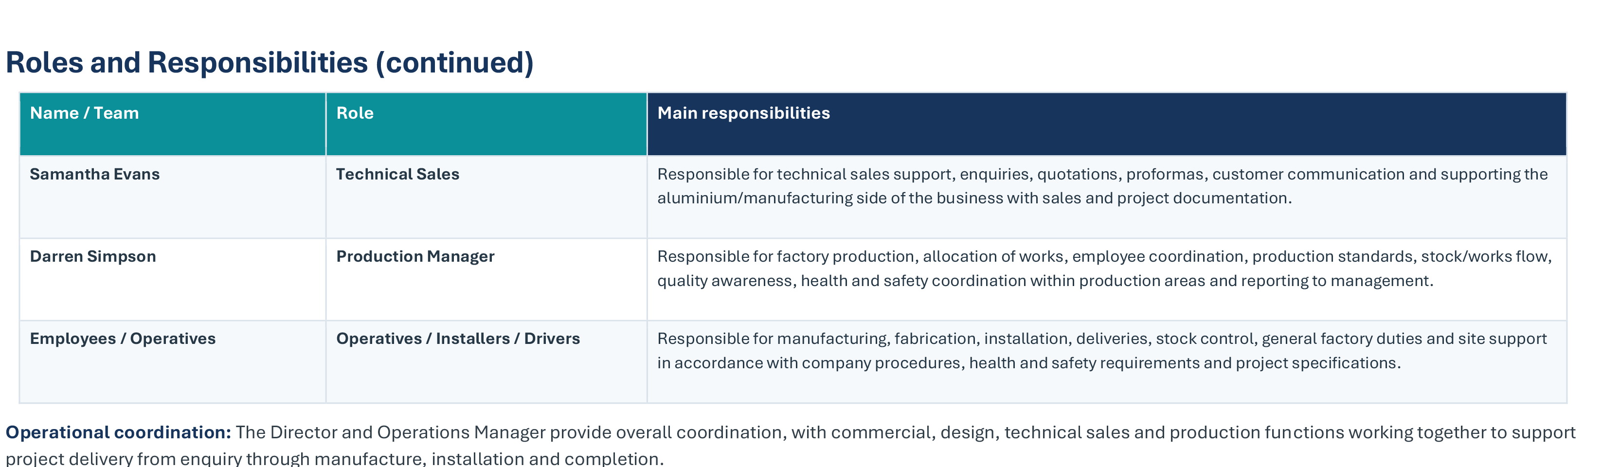The width and height of the screenshot is (1602, 467).
Task: Select the Darren Simpson name cell
Action: [173, 279]
